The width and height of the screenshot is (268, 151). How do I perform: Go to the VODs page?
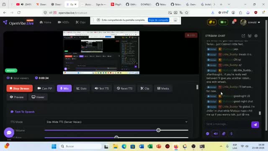64,22
